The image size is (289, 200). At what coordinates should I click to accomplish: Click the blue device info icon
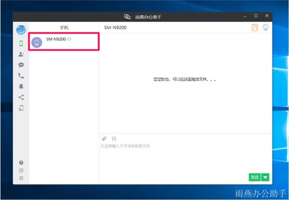[x=265, y=27]
